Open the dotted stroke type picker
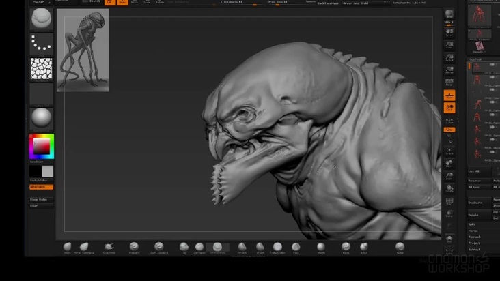 click(41, 44)
